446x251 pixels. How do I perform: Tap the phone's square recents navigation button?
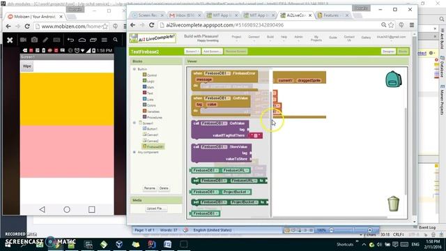click(x=91, y=209)
